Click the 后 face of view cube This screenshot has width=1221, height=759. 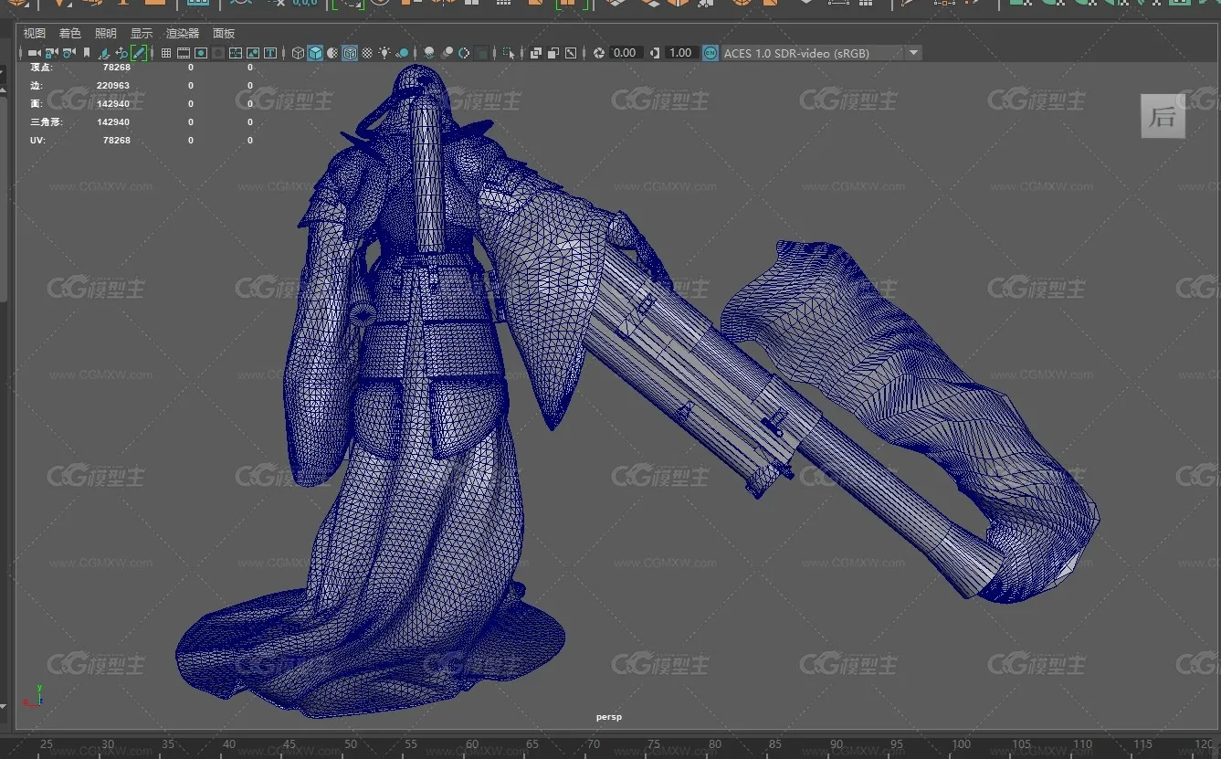[1163, 116]
